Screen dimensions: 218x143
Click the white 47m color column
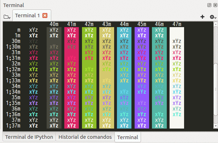177,77
